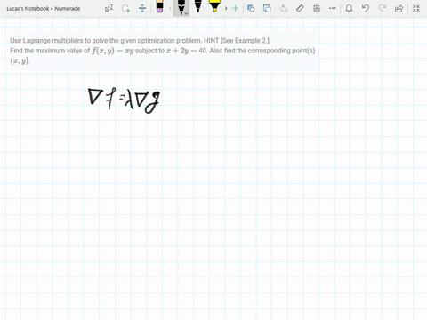427x320 pixels.
Task: Redo the last action
Action: tap(383, 8)
